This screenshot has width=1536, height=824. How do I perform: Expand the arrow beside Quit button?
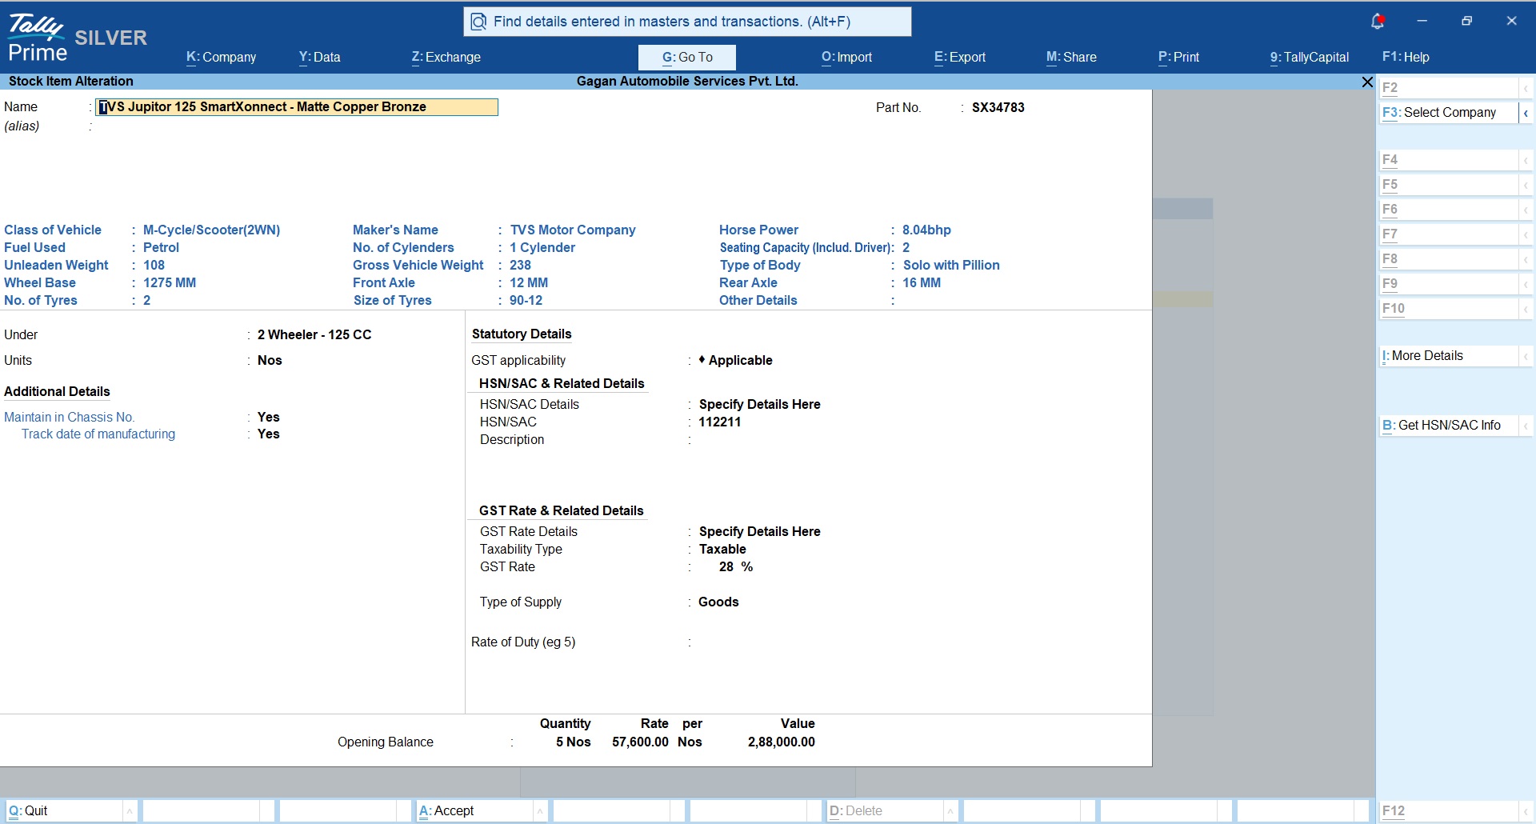pos(130,811)
